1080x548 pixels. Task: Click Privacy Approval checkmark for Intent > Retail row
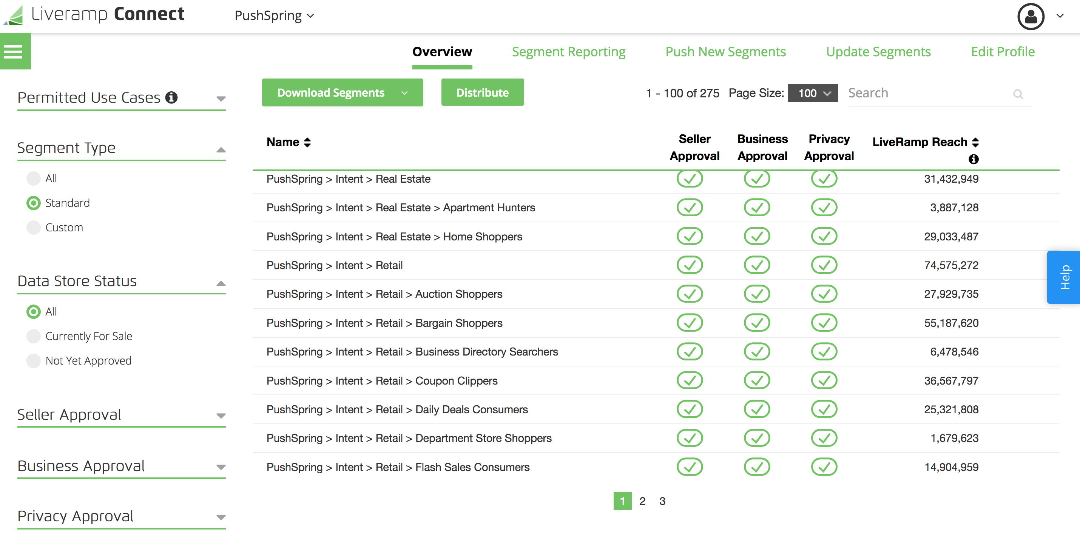824,265
